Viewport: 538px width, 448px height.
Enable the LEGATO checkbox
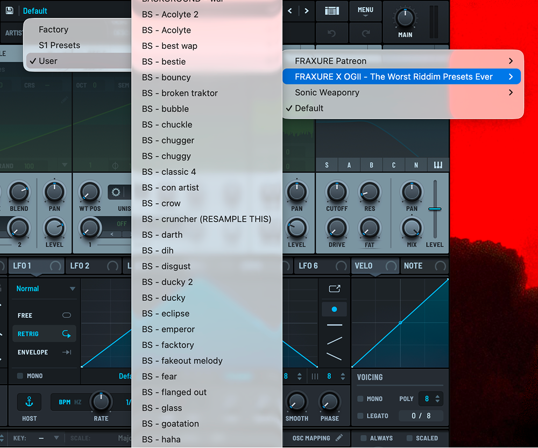click(360, 415)
